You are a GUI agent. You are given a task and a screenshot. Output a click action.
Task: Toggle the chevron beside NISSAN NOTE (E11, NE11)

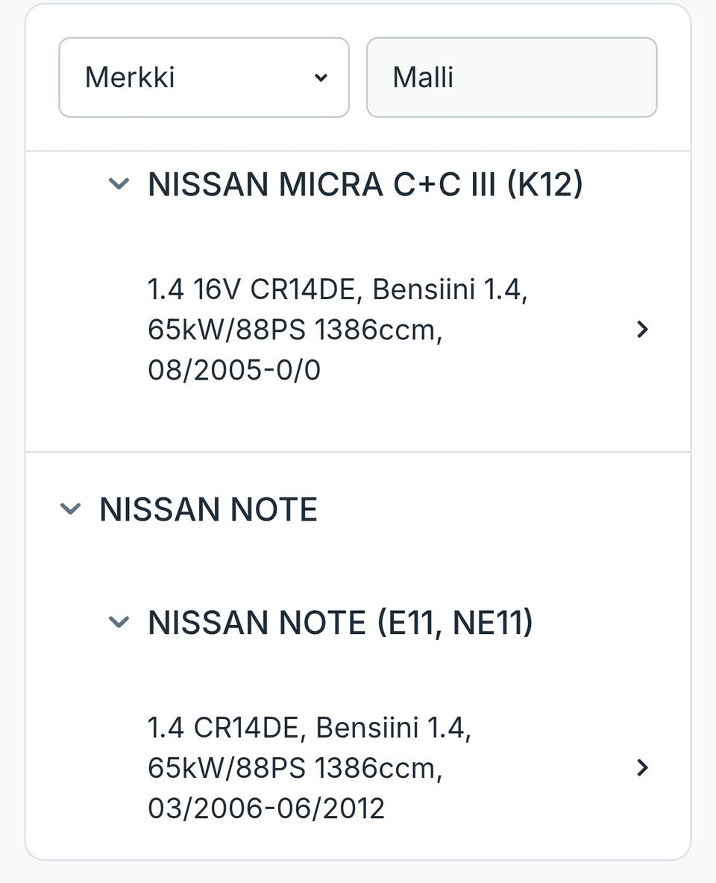click(x=119, y=622)
